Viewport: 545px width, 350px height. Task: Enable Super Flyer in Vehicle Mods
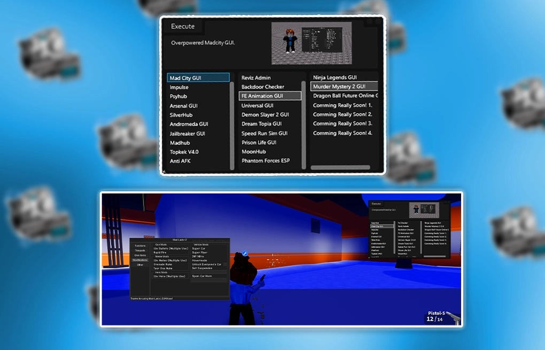click(200, 252)
